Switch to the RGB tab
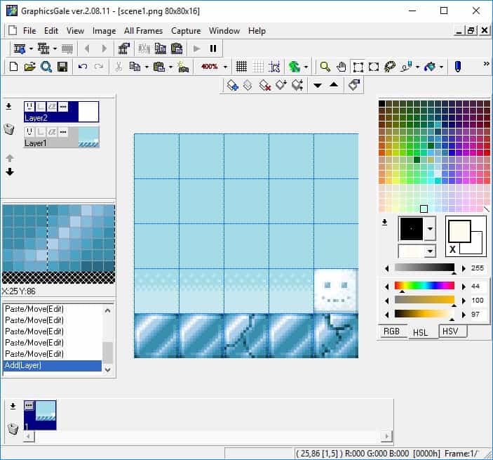 (x=392, y=331)
